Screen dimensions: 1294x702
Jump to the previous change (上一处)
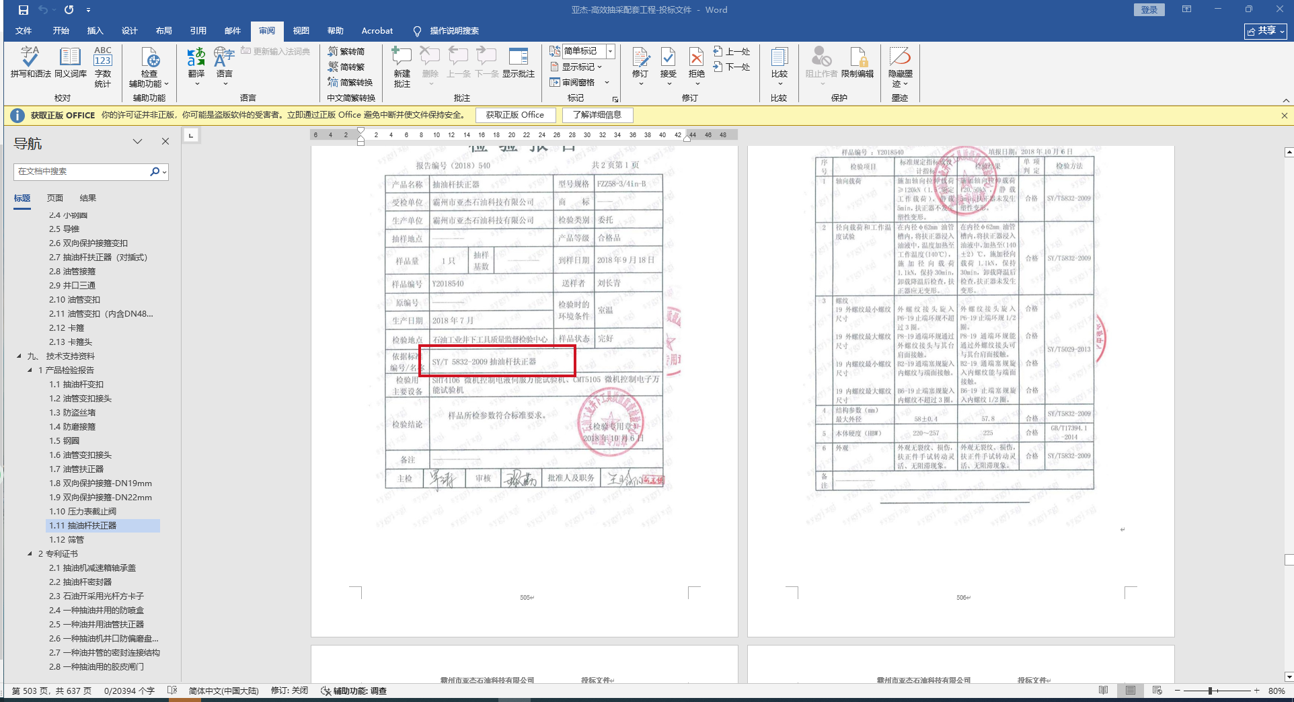[732, 52]
